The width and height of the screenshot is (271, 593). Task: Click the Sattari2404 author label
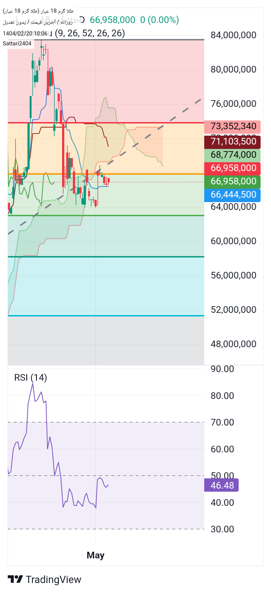point(17,43)
